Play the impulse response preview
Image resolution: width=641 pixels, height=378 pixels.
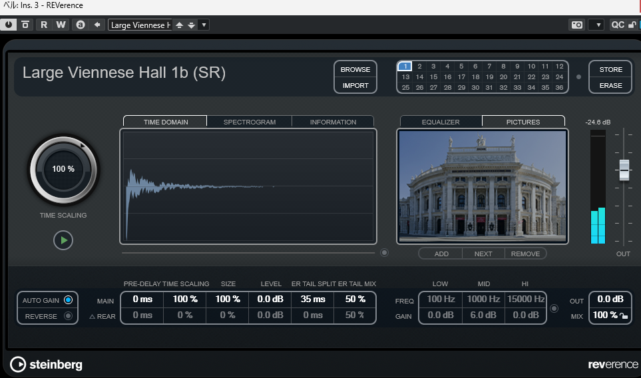point(63,240)
